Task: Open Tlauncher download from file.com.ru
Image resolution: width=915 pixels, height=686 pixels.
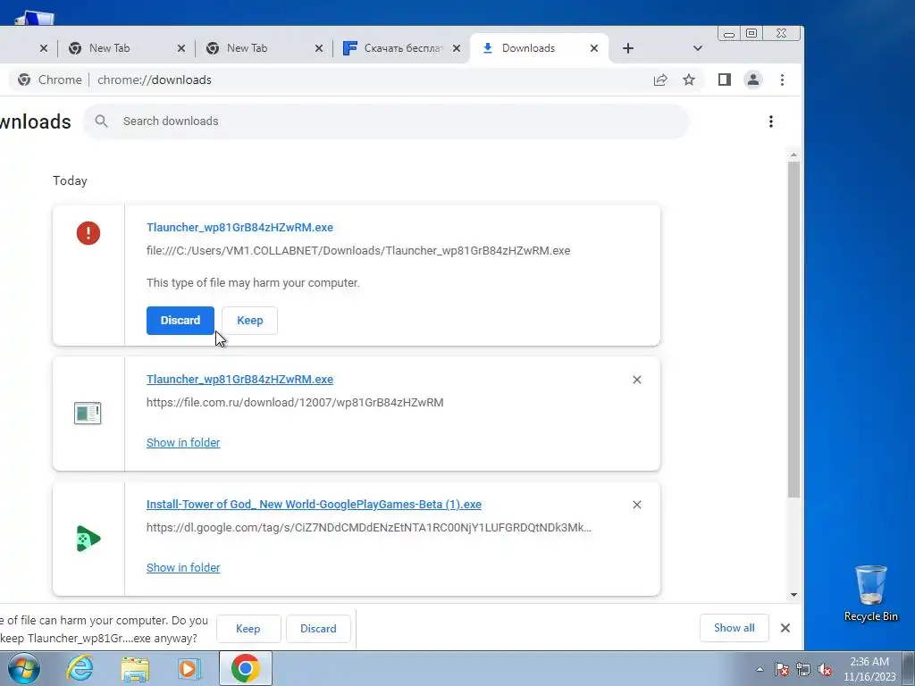Action: tap(239, 379)
